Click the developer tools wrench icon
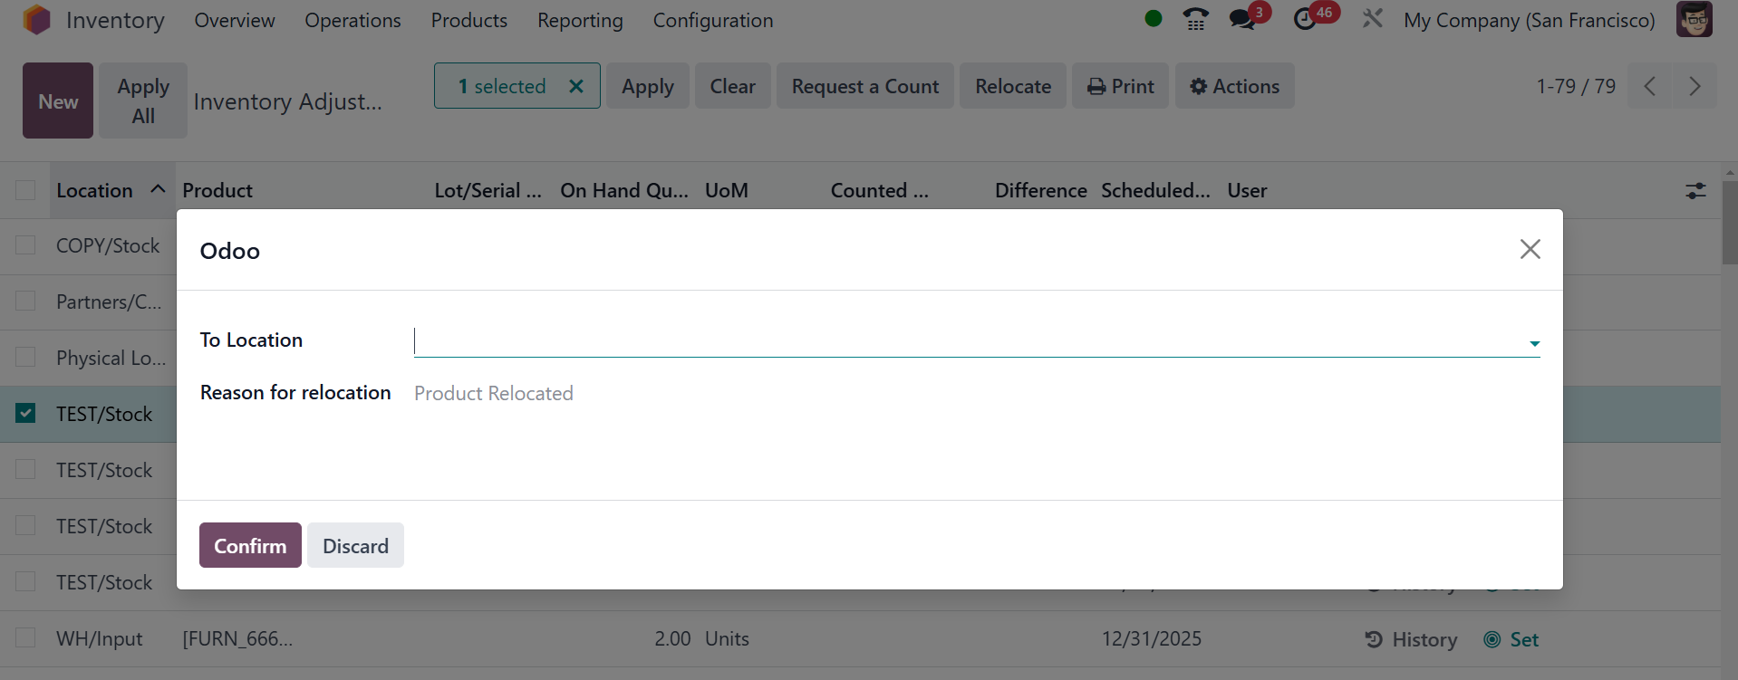1738x680 pixels. click(x=1372, y=19)
